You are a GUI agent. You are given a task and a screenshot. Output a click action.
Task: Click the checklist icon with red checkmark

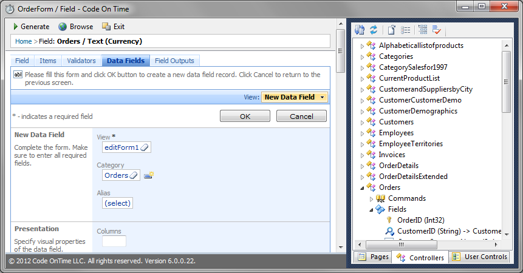437,30
